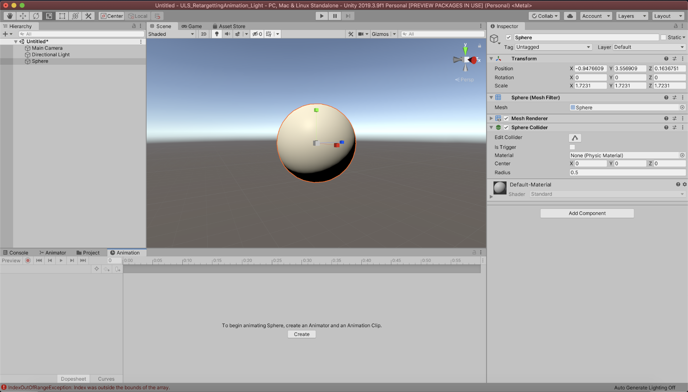The height and width of the screenshot is (392, 688).
Task: Open the Shaded draw mode dropdown
Action: [171, 34]
